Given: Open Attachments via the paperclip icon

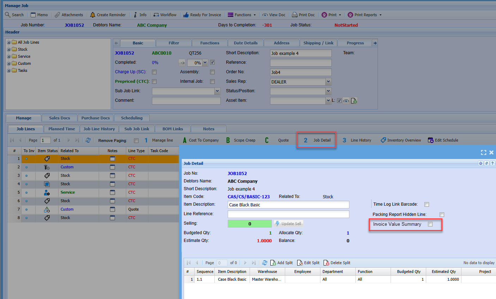Looking at the screenshot, I should tap(57, 15).
